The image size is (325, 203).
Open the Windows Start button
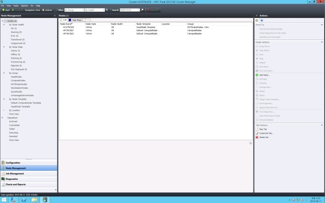click(4, 200)
